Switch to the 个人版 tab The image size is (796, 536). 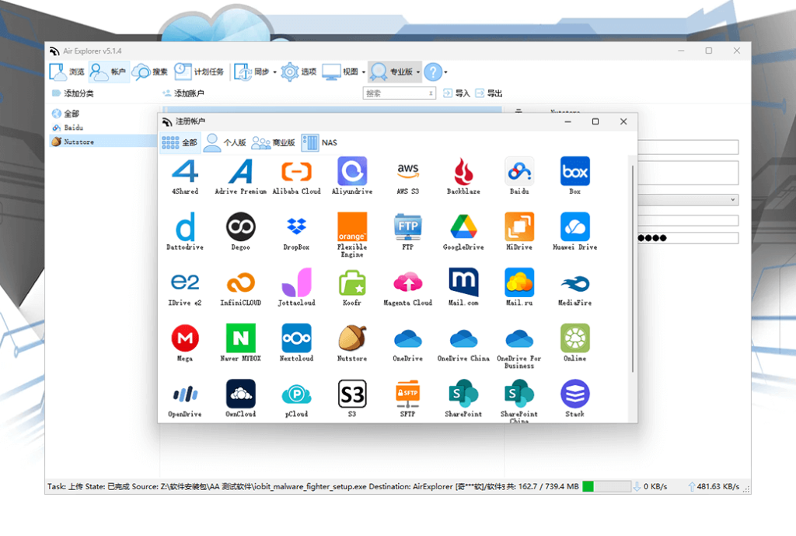[x=225, y=142]
